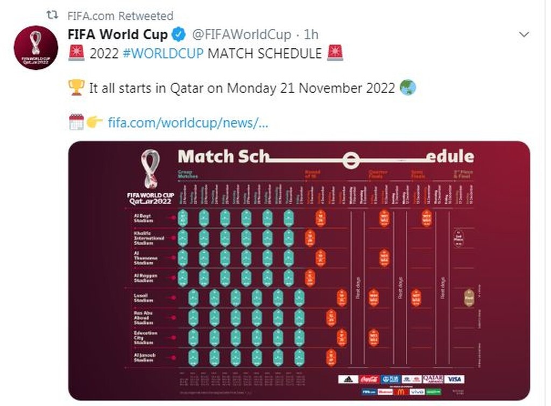Click the calendar emoji before the link
Image resolution: width=551 pixels, height=406 pixels.
pos(76,122)
